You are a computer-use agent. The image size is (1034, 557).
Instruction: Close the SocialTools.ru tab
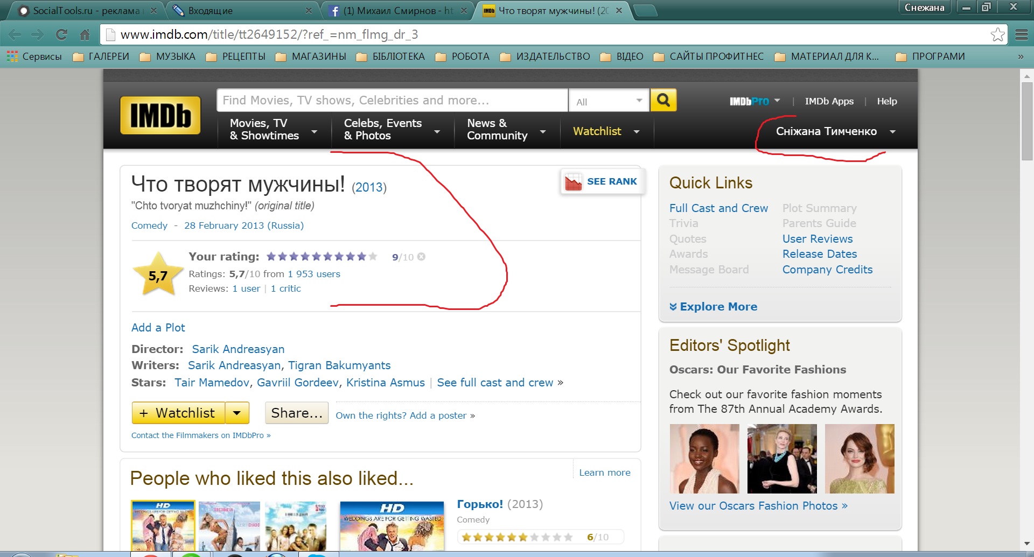pyautogui.click(x=153, y=10)
